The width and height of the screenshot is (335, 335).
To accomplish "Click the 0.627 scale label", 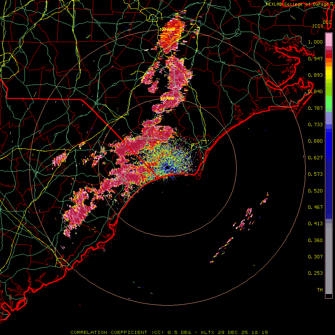I will point(315,158).
